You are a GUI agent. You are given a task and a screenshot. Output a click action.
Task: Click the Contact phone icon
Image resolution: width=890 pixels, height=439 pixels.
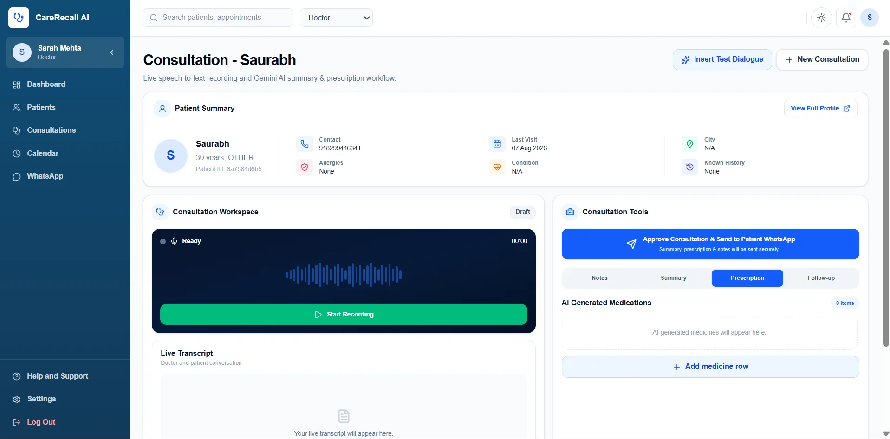point(305,144)
